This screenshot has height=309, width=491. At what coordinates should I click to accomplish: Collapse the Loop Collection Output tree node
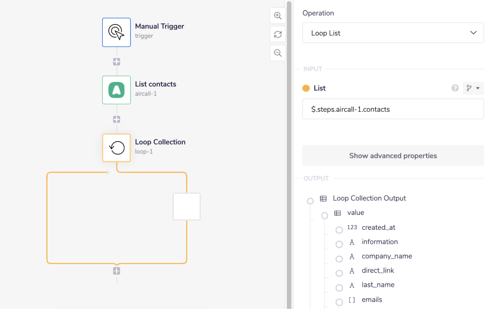[x=310, y=201]
